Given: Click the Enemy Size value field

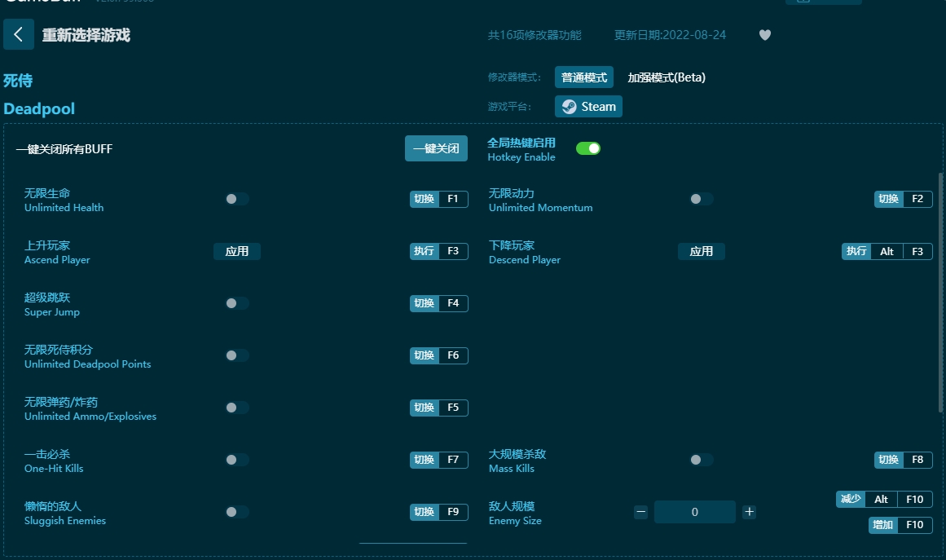Looking at the screenshot, I should point(695,511).
